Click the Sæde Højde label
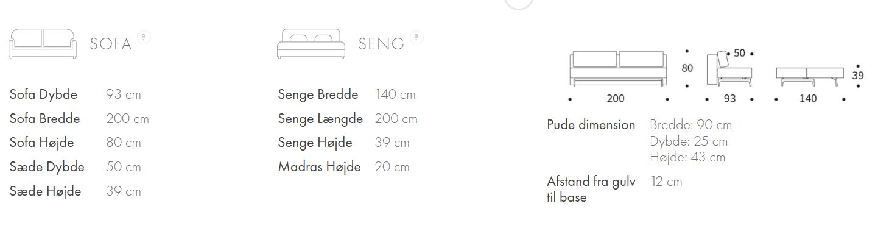The image size is (878, 234). click(x=46, y=191)
